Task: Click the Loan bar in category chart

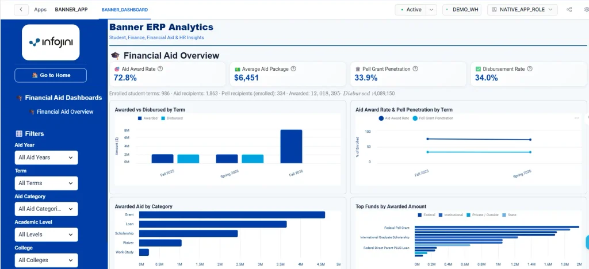Action: (x=213, y=224)
